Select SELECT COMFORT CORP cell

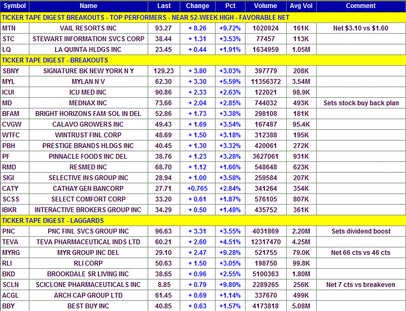88,199
